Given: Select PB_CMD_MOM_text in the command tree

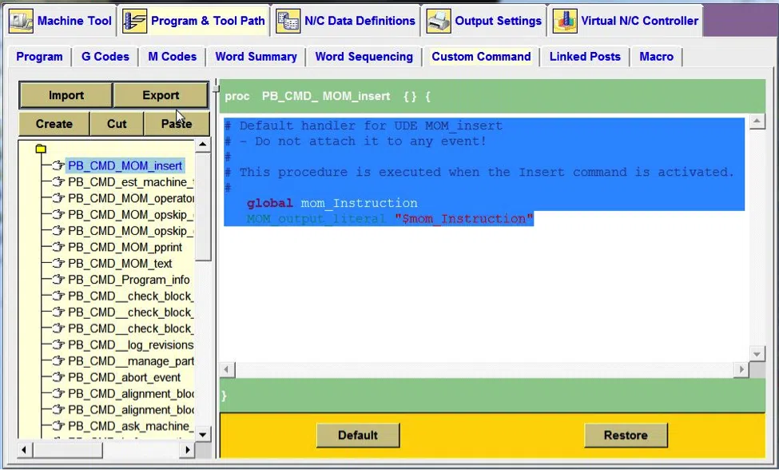Looking at the screenshot, I should pos(120,264).
